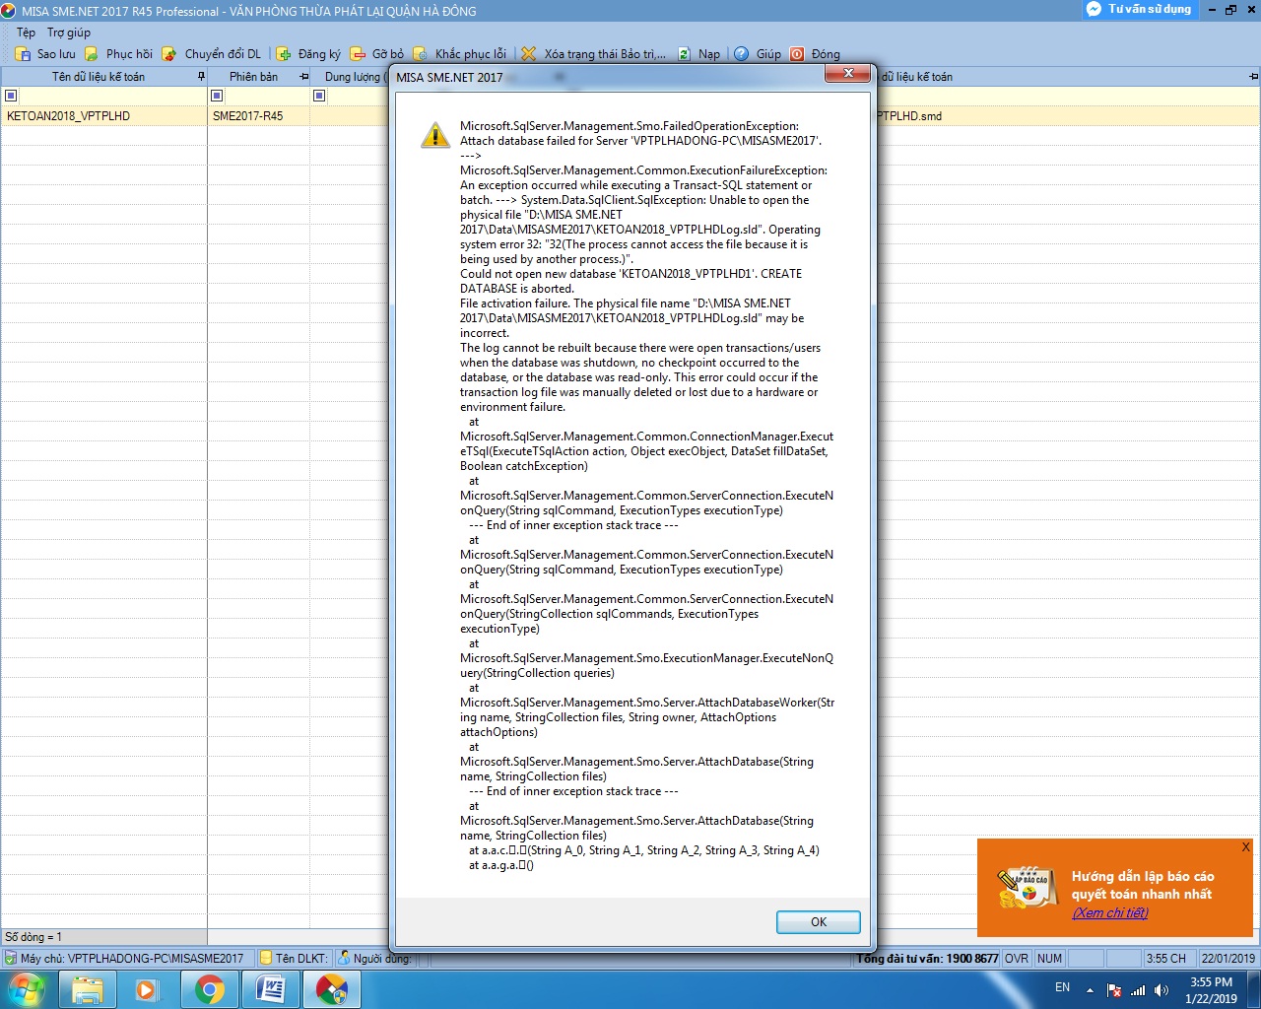Click the PTPLHD.smd file path cell
The height and width of the screenshot is (1009, 1261).
pyautogui.click(x=909, y=116)
